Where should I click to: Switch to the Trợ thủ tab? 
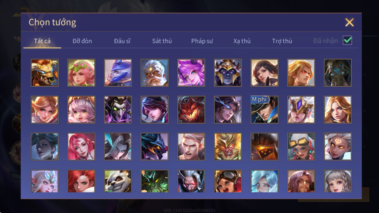282,41
